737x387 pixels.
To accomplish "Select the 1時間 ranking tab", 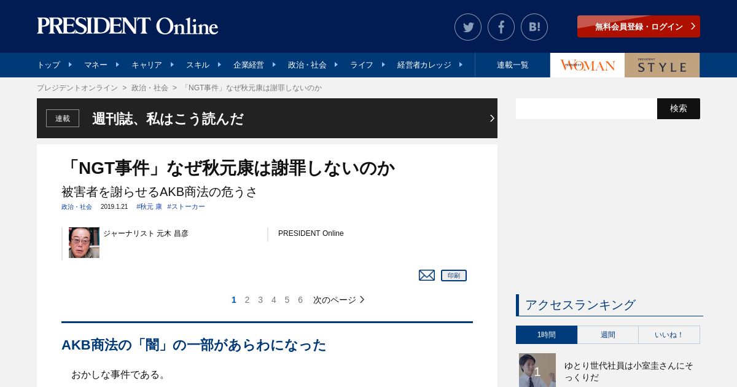I will 547,335.
